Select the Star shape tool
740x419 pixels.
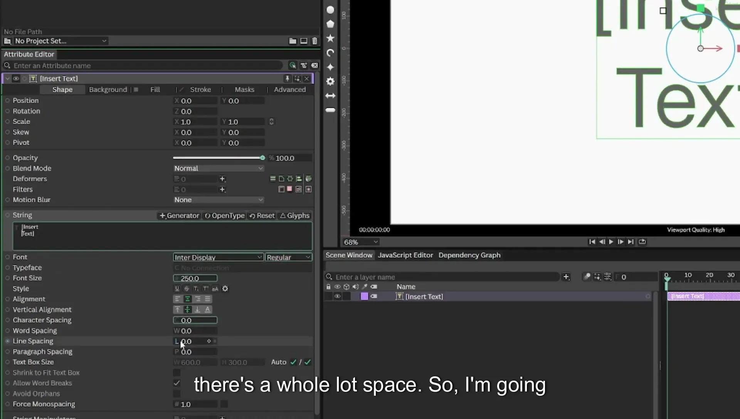[330, 39]
